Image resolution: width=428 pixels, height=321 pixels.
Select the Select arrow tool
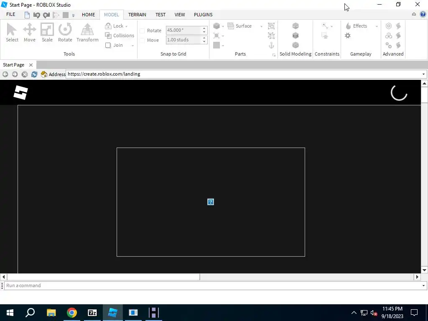(x=12, y=33)
